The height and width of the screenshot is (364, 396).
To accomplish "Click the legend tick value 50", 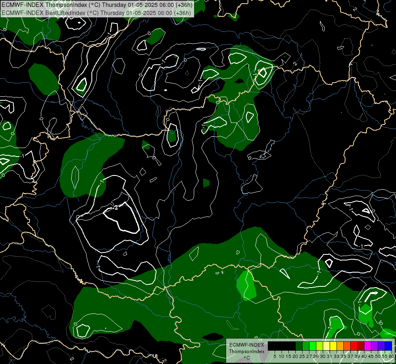I will click(x=378, y=356).
